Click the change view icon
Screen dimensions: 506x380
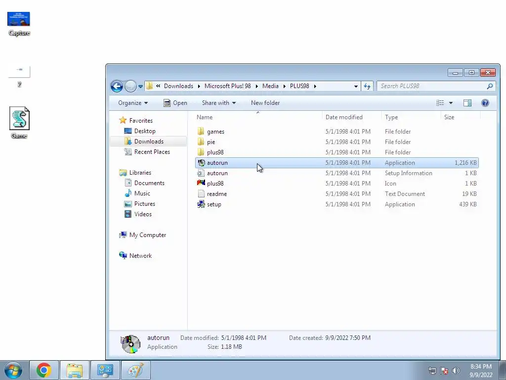coord(440,103)
